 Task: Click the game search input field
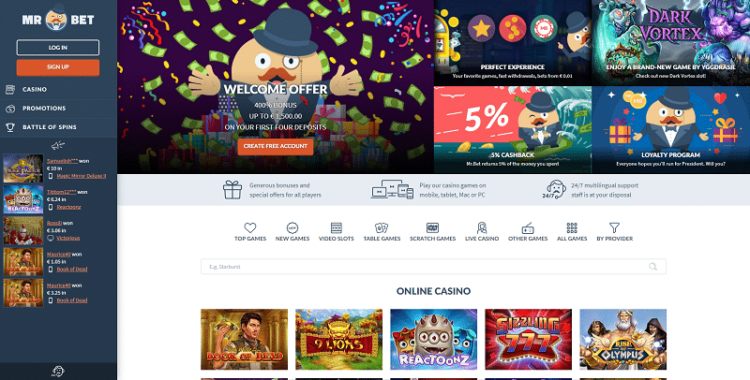pyautogui.click(x=433, y=267)
